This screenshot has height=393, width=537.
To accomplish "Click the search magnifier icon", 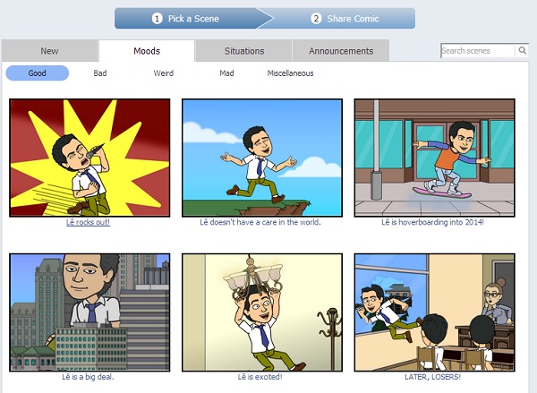I will pyautogui.click(x=522, y=51).
